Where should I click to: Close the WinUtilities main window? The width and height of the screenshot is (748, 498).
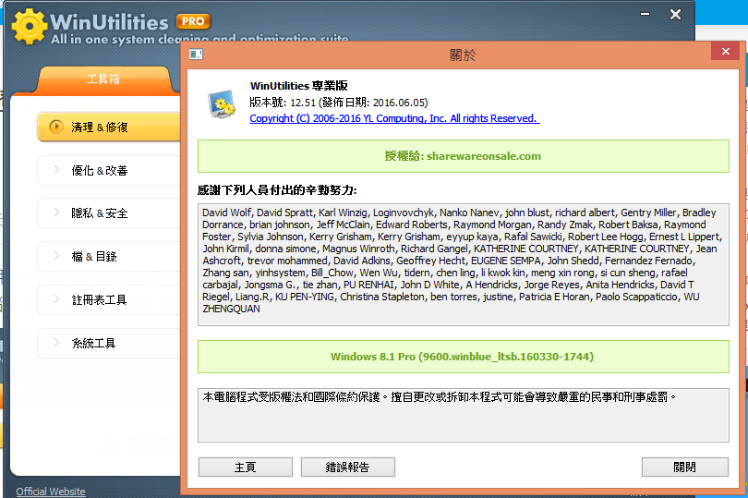675,15
